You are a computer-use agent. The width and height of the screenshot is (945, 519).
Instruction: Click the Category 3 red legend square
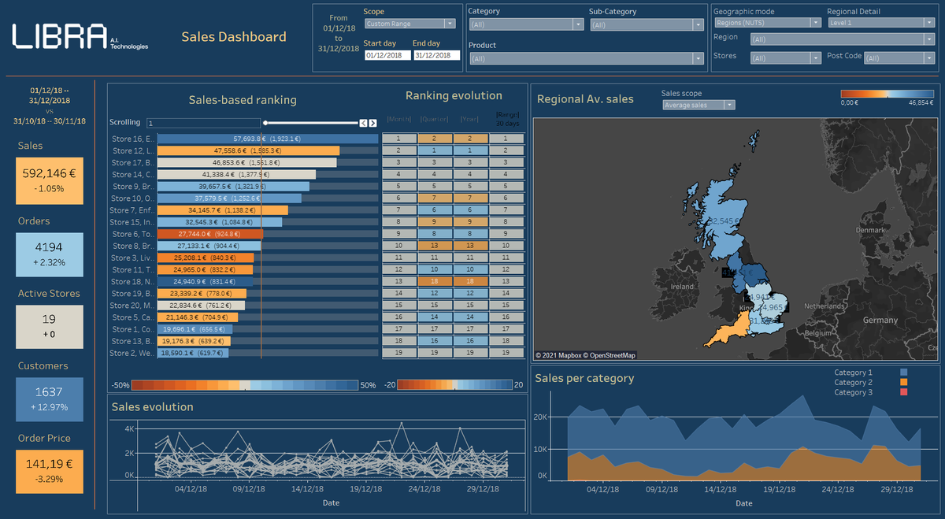pyautogui.click(x=903, y=392)
